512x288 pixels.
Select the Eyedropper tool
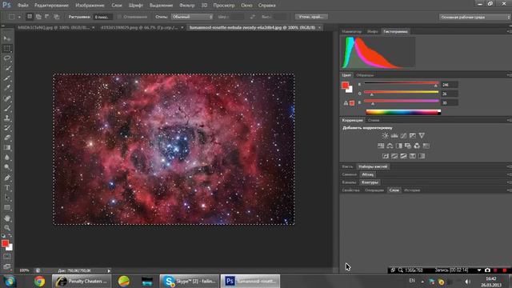(x=7, y=88)
